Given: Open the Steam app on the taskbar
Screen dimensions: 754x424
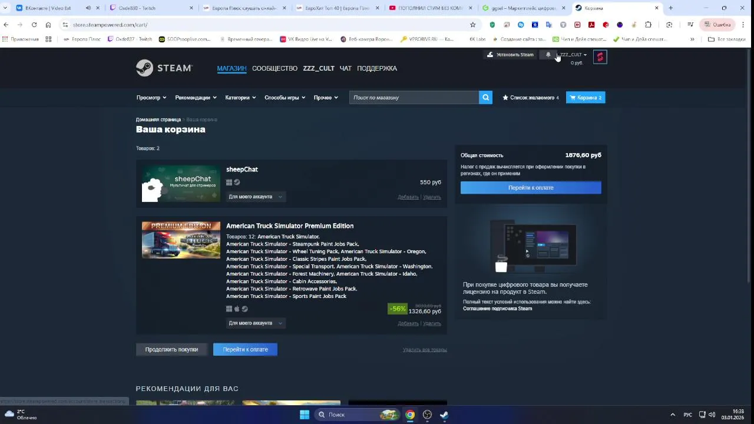Looking at the screenshot, I should [x=444, y=415].
